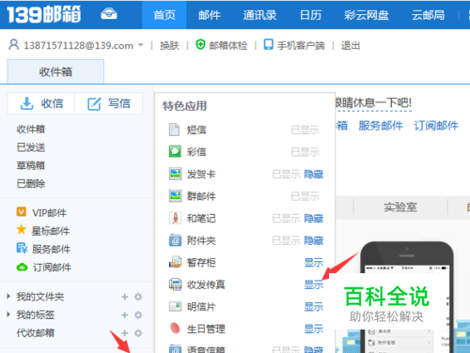Open 收件箱 folder in sidebar

click(x=31, y=129)
